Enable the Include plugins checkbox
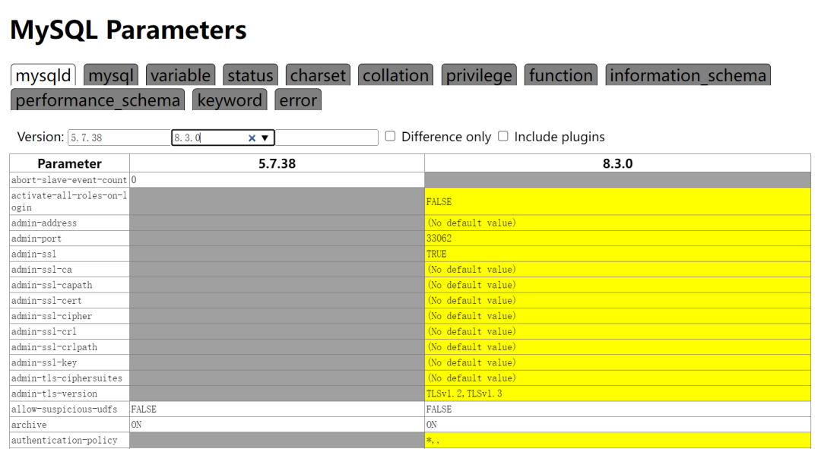The height and width of the screenshot is (449, 821). coord(503,136)
